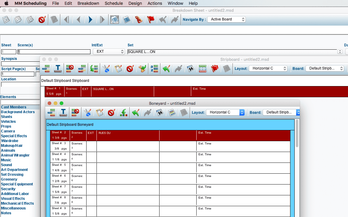Click the green down arrow icon in Boneyard toolbar
348x217 pixels.
124,113
